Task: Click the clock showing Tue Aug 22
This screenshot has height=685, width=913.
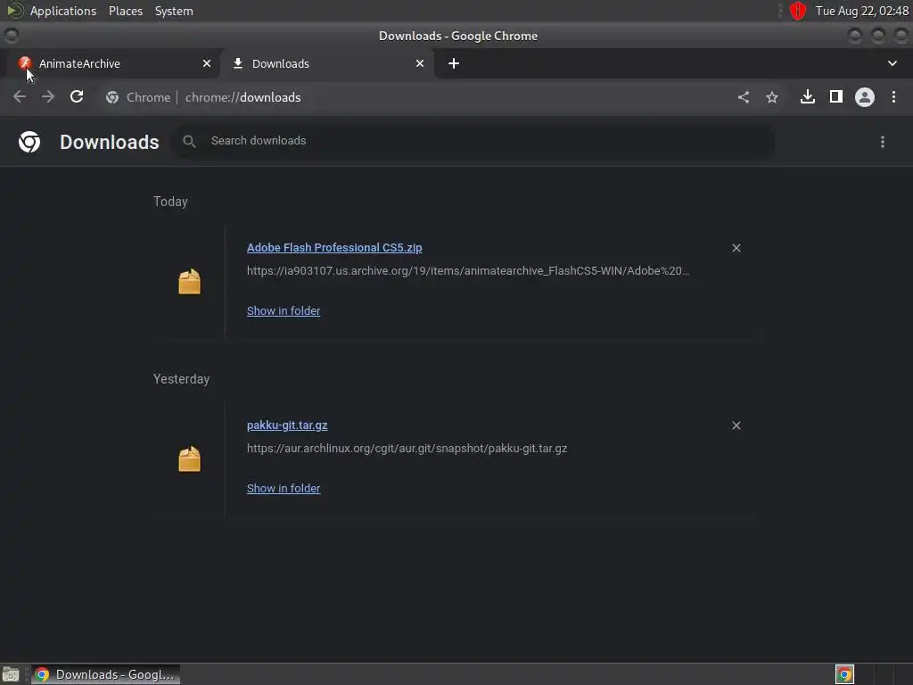Action: pos(862,11)
